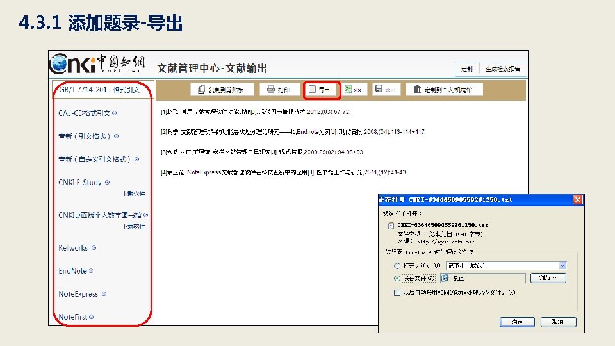
Task: Click info icon beside Refworks
Action: coord(94,247)
